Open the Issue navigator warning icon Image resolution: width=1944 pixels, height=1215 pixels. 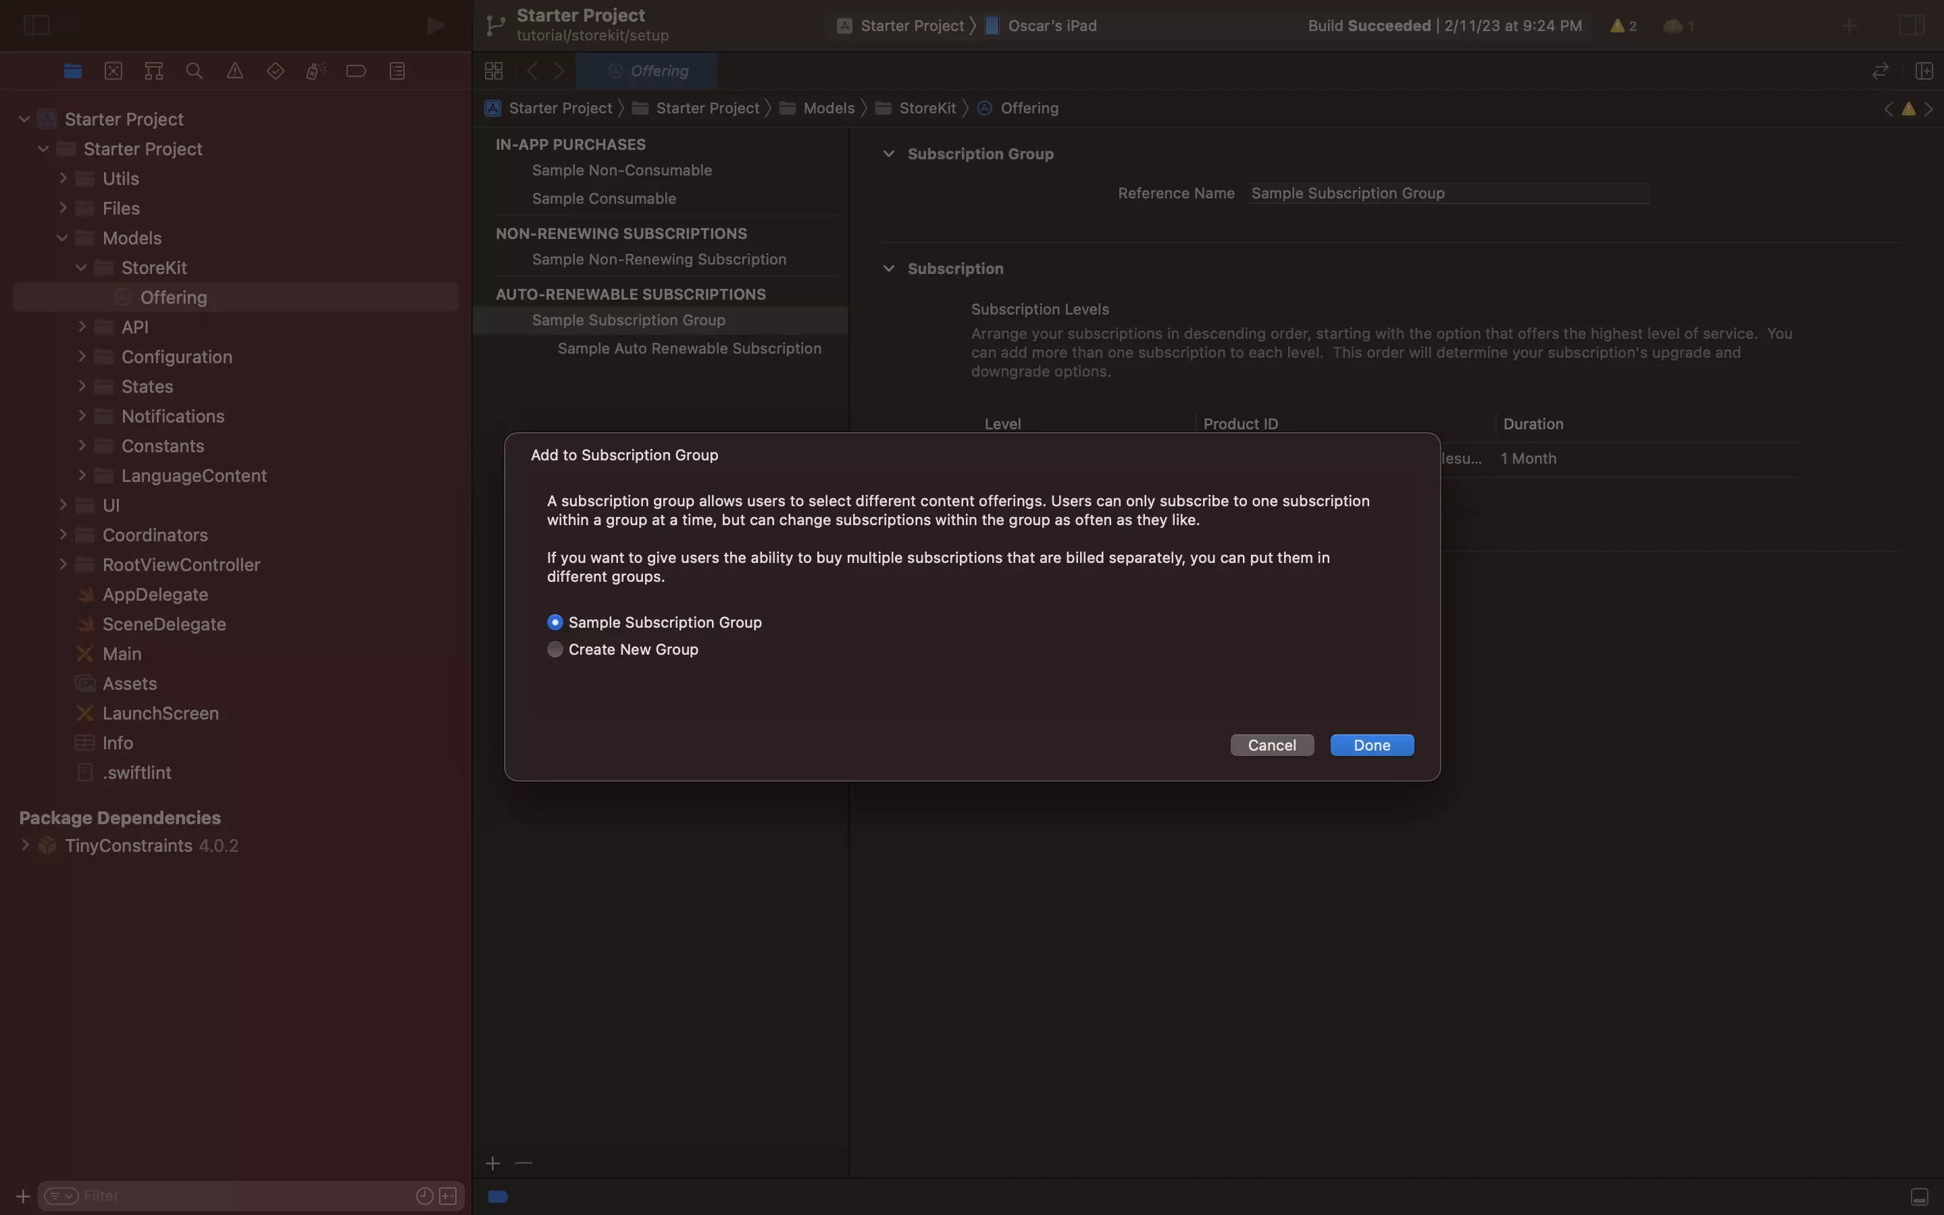click(x=235, y=71)
